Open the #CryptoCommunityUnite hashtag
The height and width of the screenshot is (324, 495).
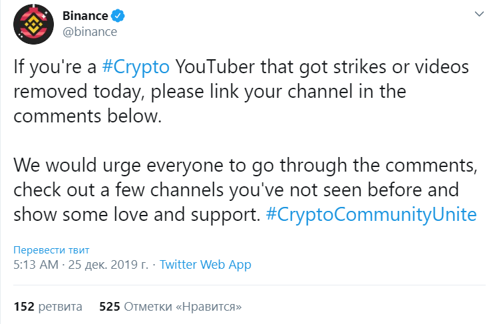click(371, 215)
